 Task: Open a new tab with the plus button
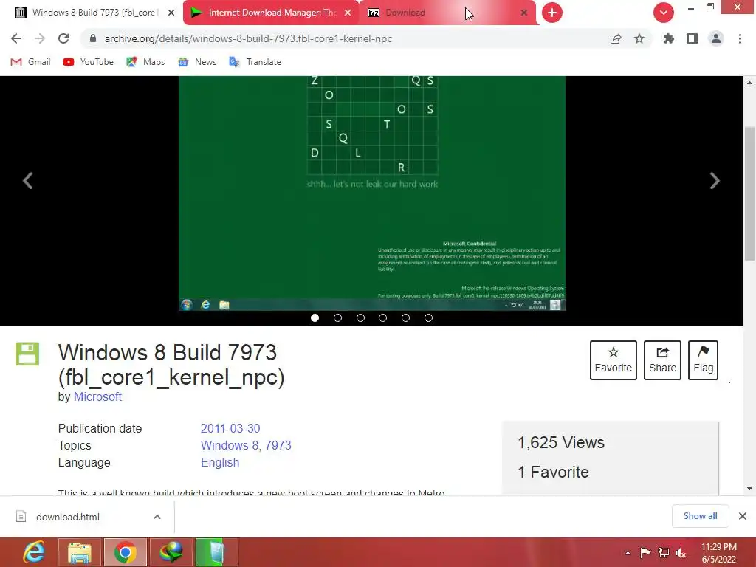tap(552, 13)
